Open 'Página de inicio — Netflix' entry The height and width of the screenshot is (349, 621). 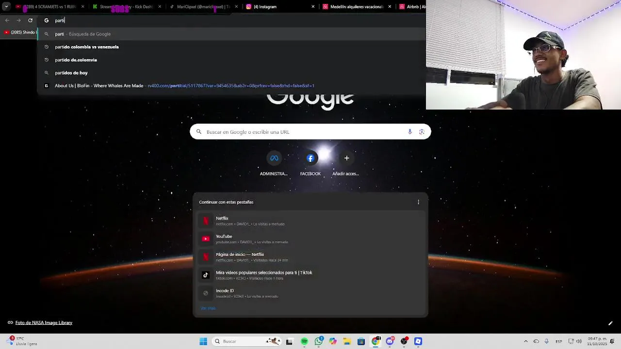(x=310, y=257)
